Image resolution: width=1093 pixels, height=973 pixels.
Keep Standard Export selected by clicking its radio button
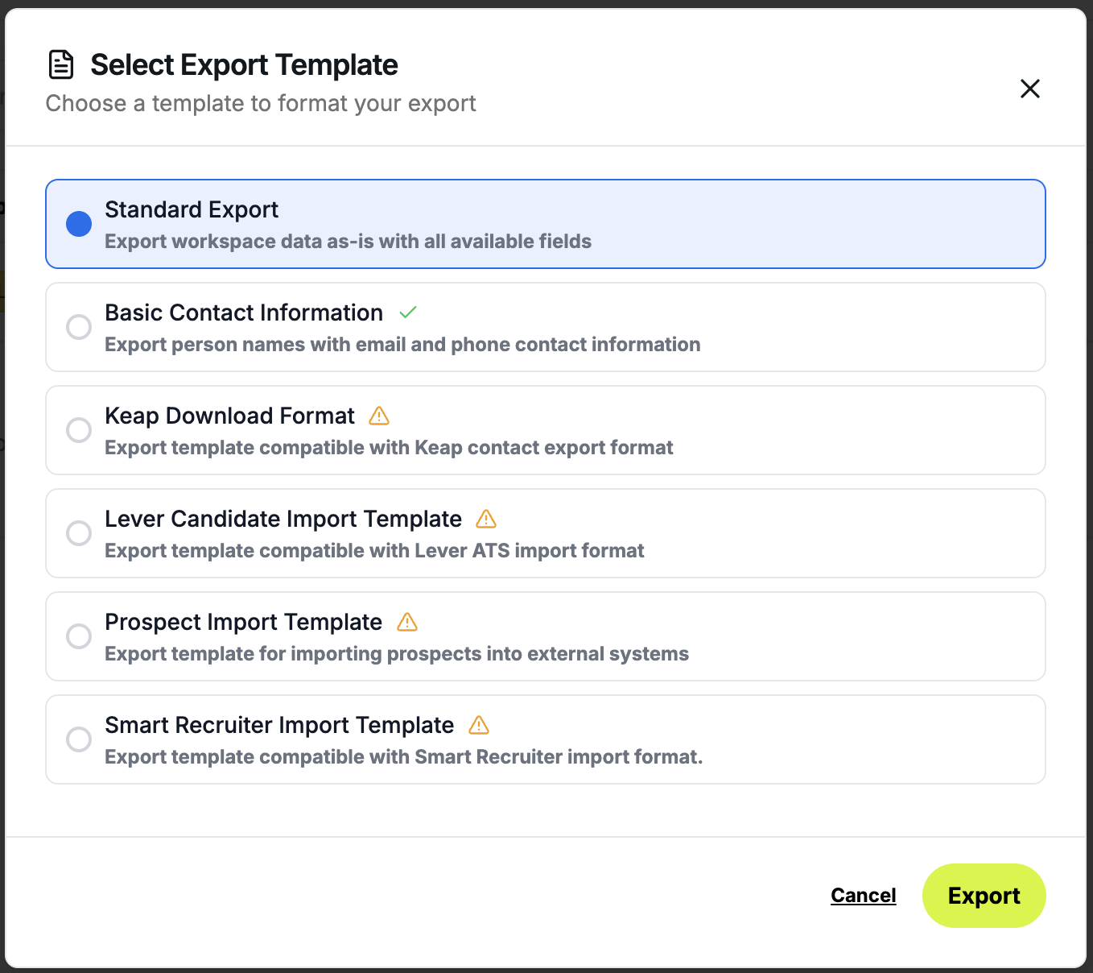pos(79,223)
